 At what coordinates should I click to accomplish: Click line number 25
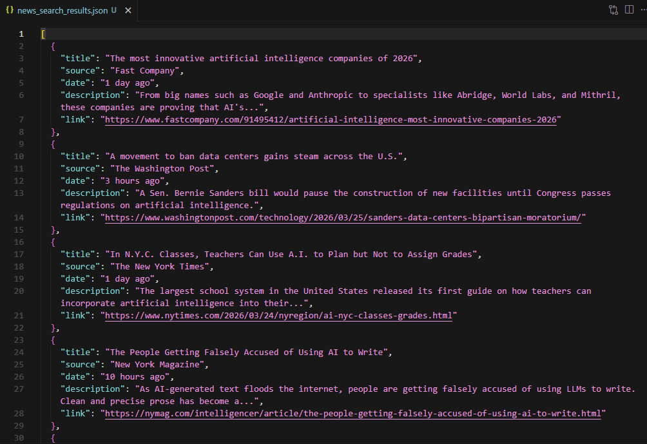tap(19, 364)
